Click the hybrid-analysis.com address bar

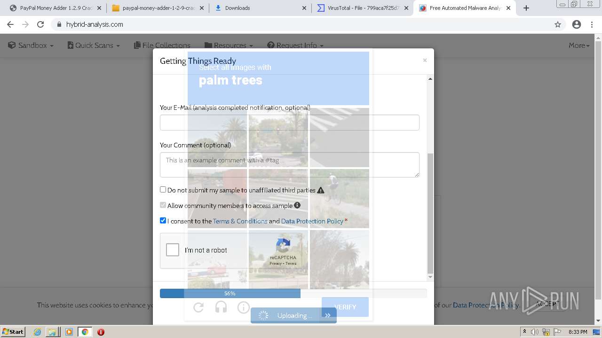click(x=301, y=24)
